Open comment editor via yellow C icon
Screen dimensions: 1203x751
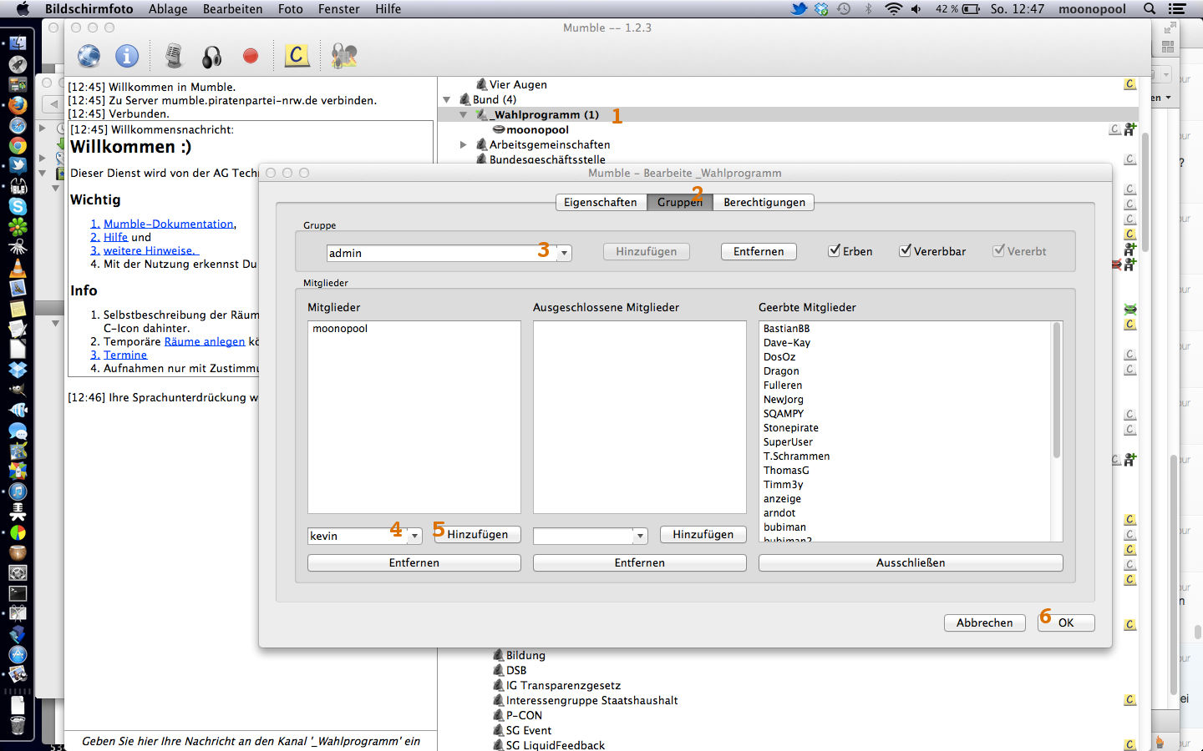click(296, 56)
